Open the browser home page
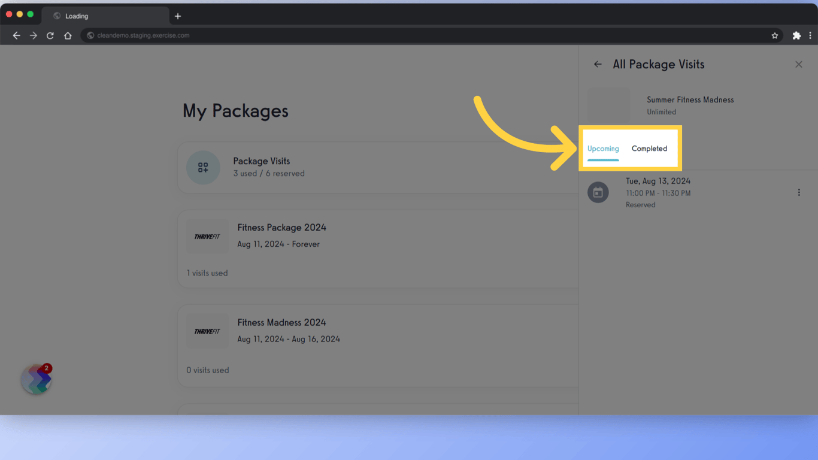Viewport: 818px width, 460px height. pos(68,35)
